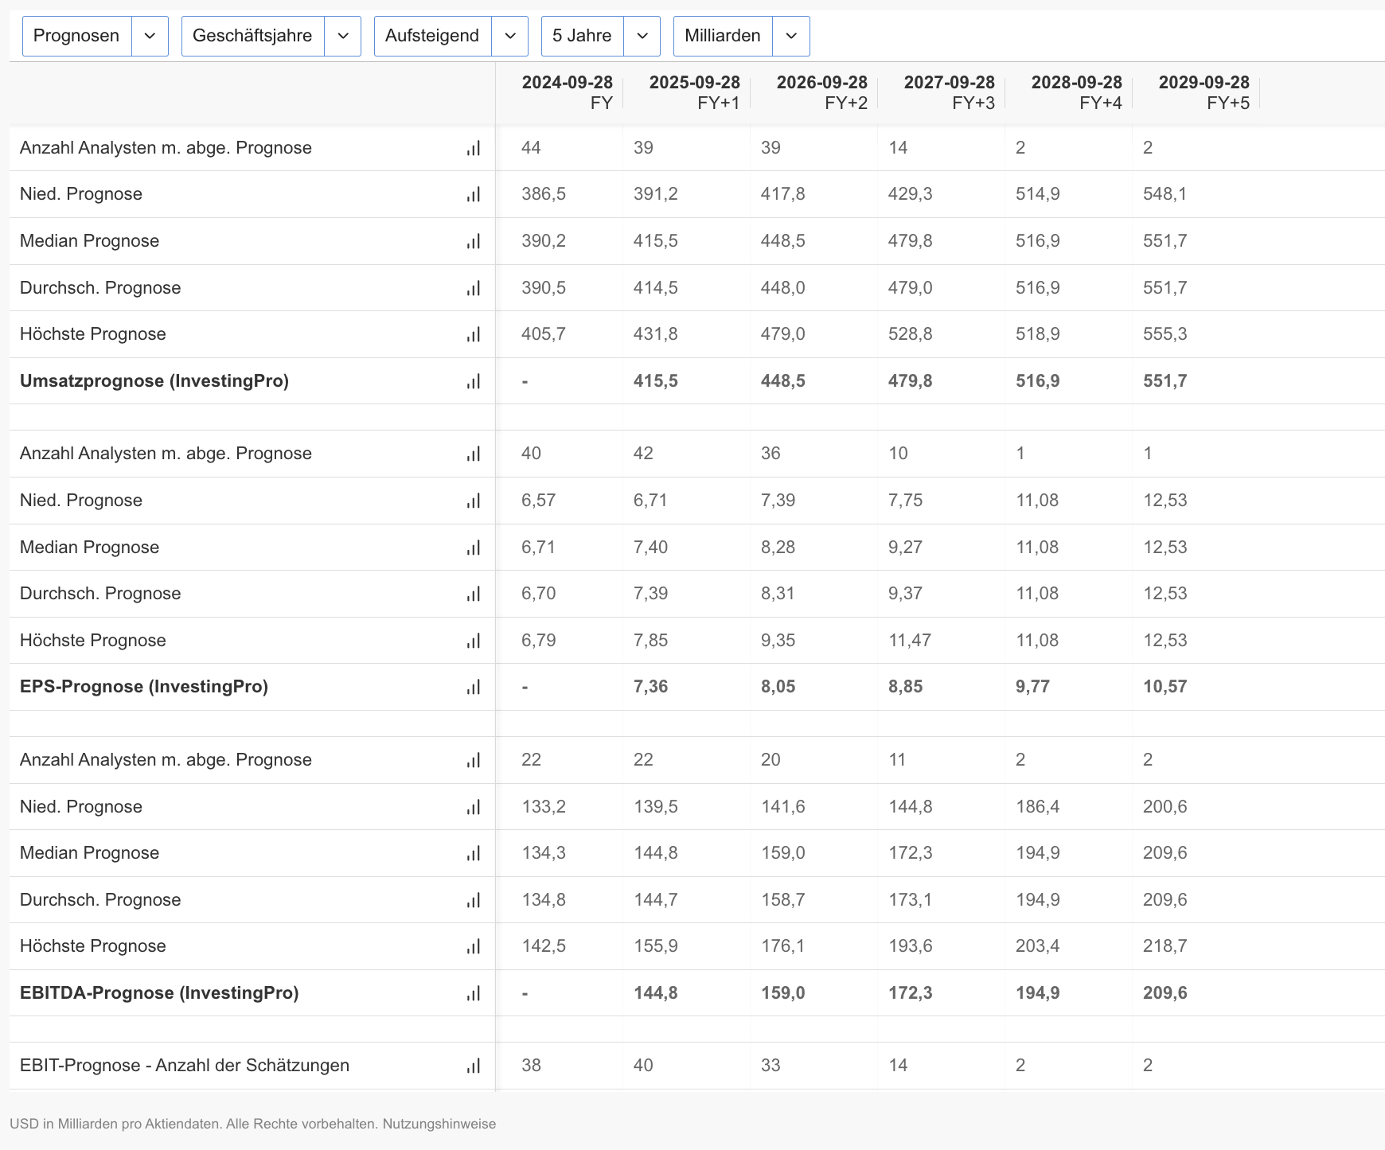
Task: Show chart for Median Prognose 134,3 row
Action: tap(474, 853)
